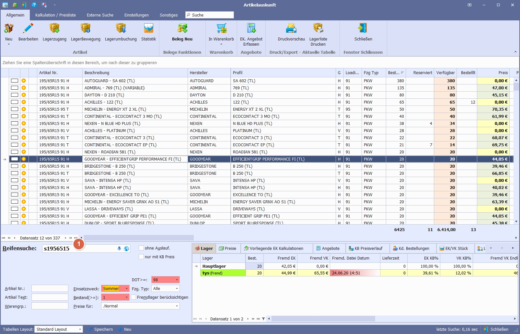Open the Statistik chart icon
Viewport: 520px width, 334px height.
(x=149, y=28)
